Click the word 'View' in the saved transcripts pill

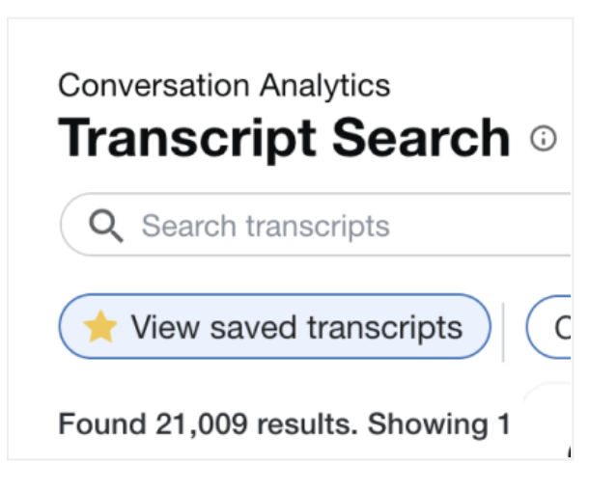click(165, 328)
